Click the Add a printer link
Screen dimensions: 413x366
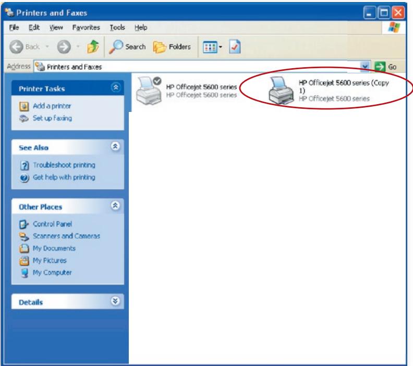52,106
